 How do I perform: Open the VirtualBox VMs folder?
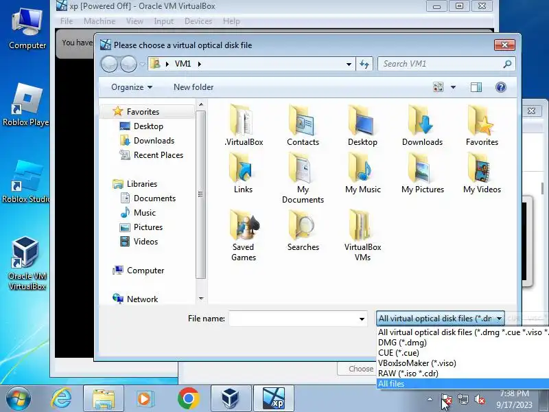tap(362, 236)
